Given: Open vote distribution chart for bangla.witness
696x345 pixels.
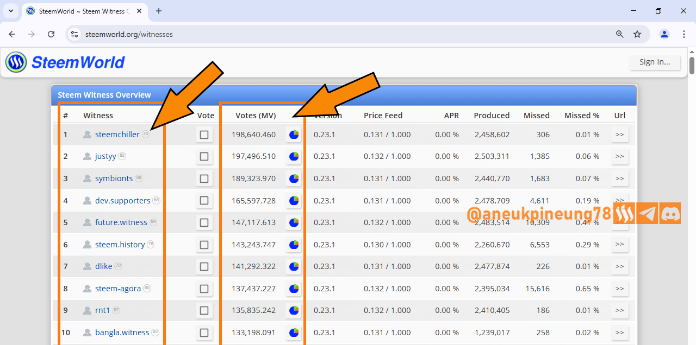Looking at the screenshot, I should click(x=294, y=333).
